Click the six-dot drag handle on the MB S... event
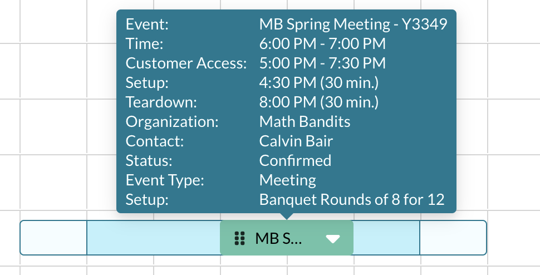 (x=240, y=238)
